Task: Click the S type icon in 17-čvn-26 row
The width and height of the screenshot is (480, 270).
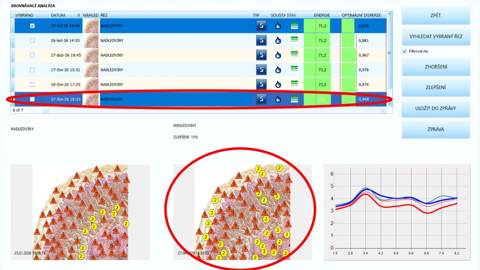Action: point(261,70)
